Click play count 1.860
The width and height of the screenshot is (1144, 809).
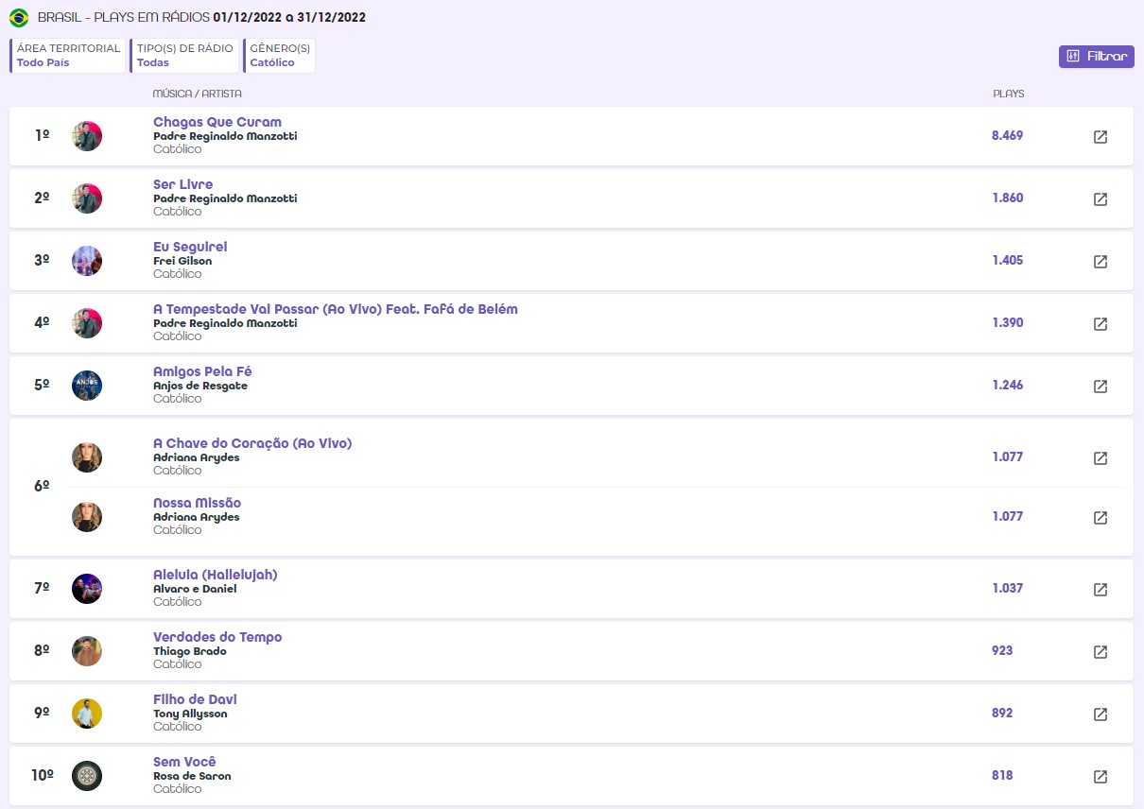point(1007,198)
